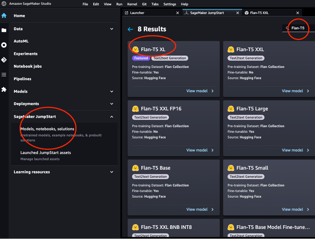Open the Settings menu
The image size is (315, 239).
point(170,4)
